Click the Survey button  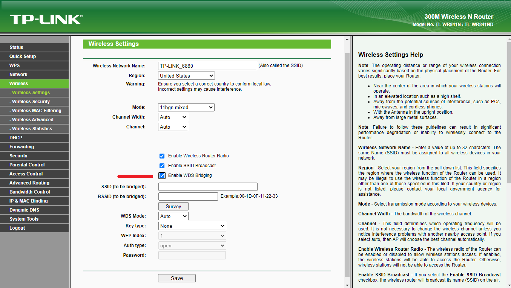point(173,206)
